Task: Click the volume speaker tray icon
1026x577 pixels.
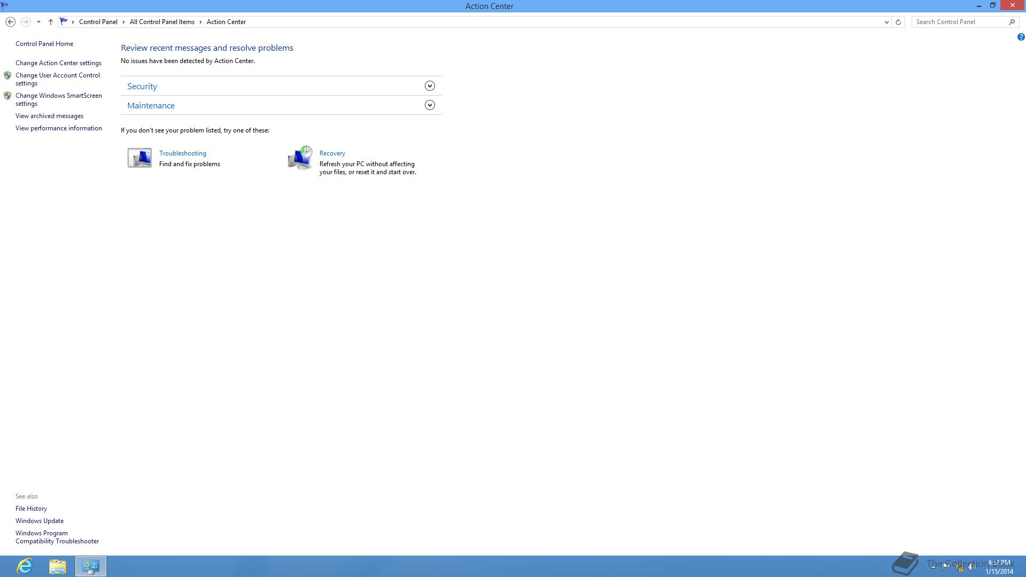Action: pos(972,567)
